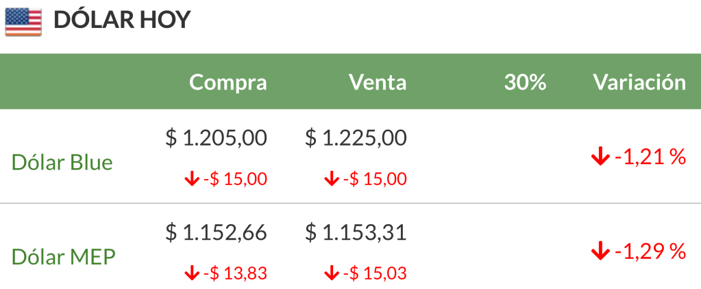Select the Venta column header

click(x=378, y=83)
